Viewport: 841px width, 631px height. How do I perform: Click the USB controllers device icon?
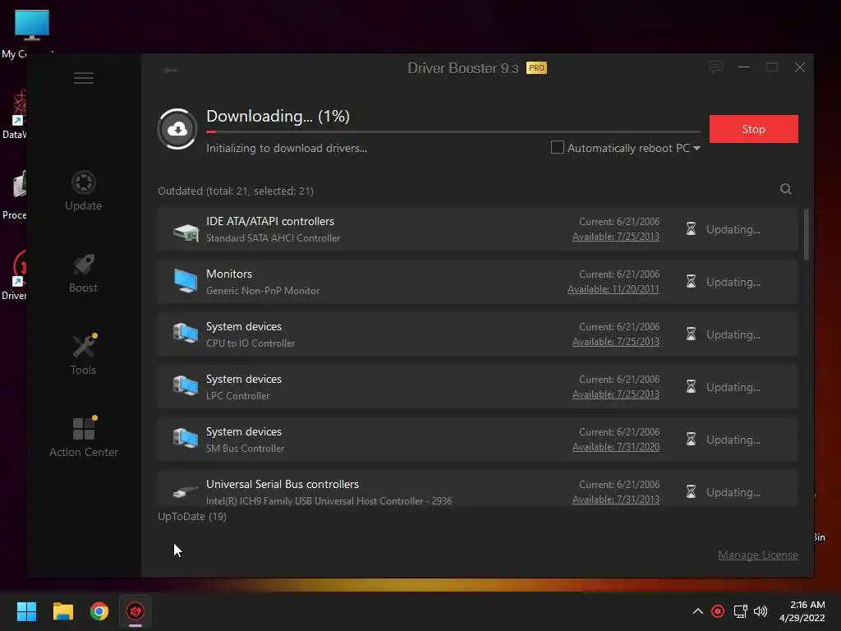click(x=186, y=491)
